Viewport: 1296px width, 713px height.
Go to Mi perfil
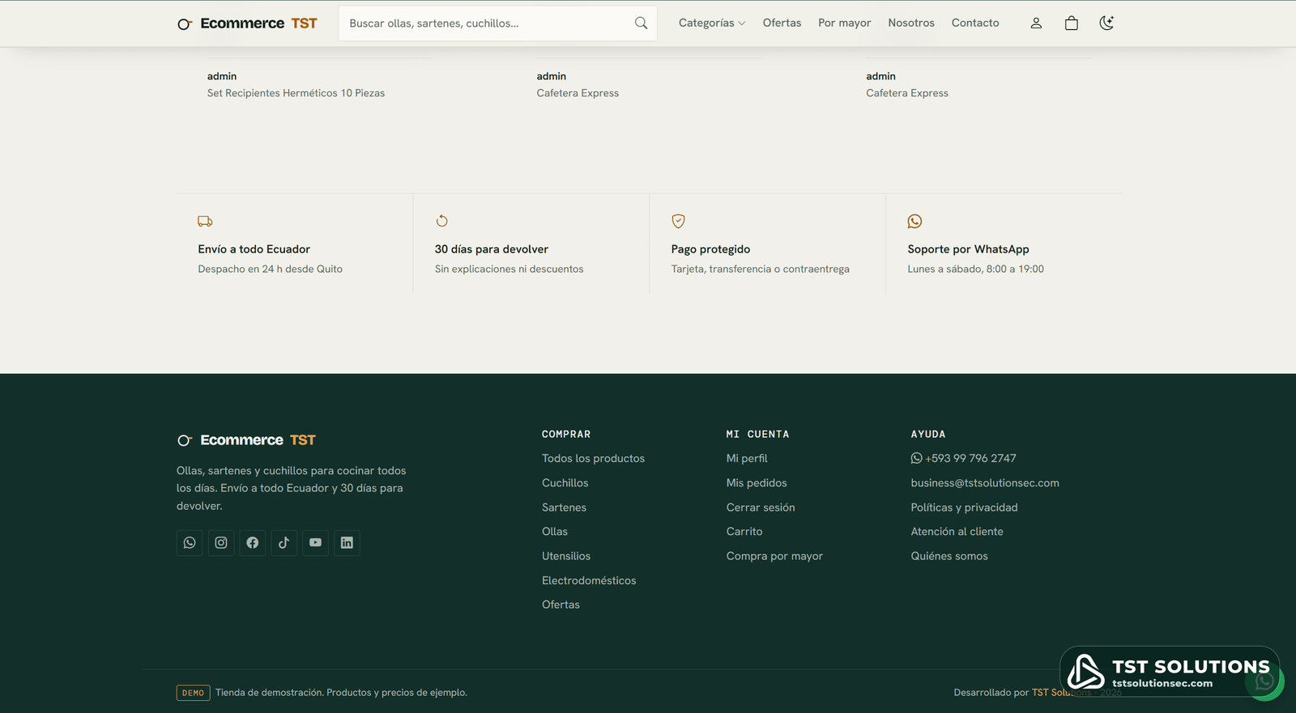(747, 458)
